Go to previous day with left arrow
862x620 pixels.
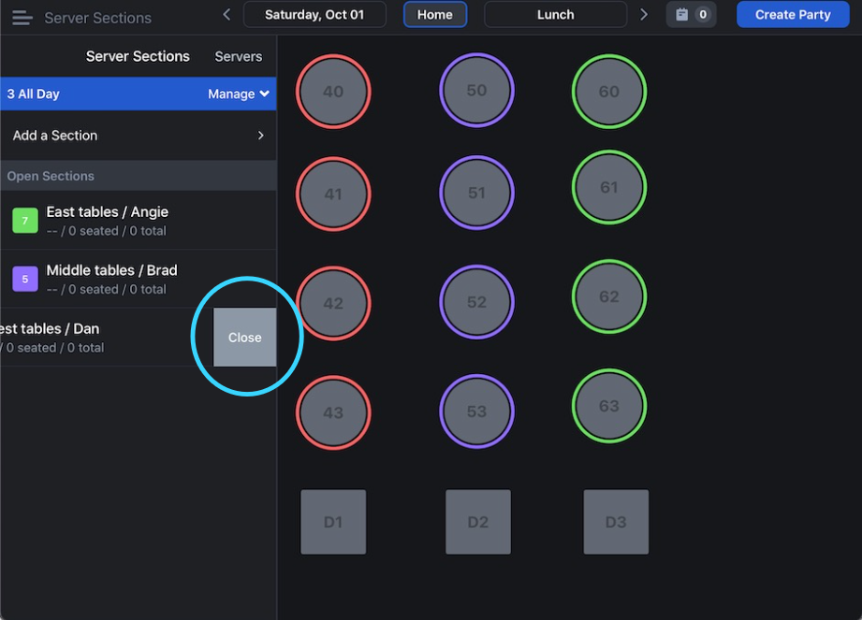226,15
